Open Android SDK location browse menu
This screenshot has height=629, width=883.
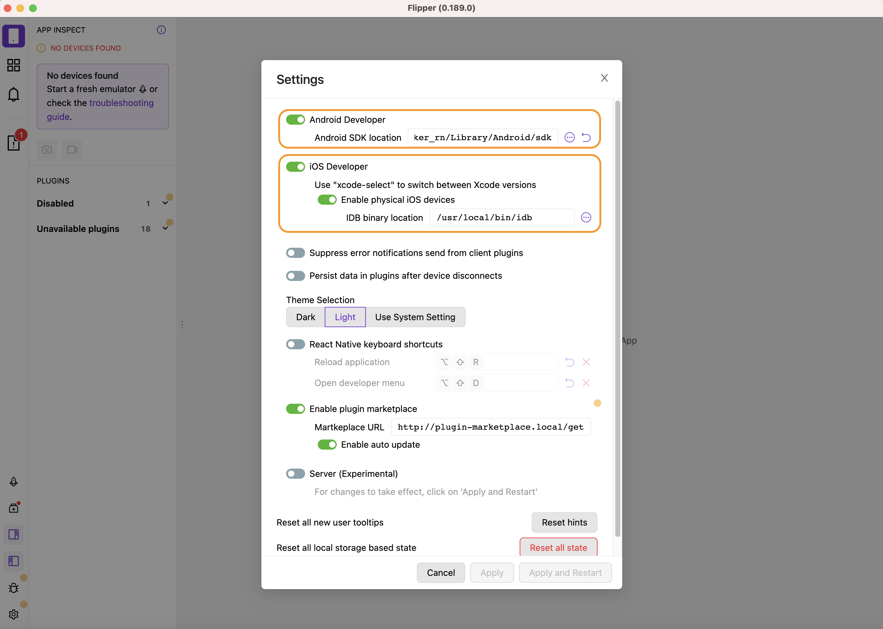(x=570, y=137)
